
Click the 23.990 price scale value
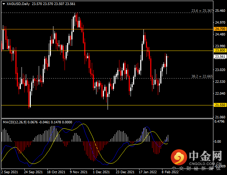[220, 46]
